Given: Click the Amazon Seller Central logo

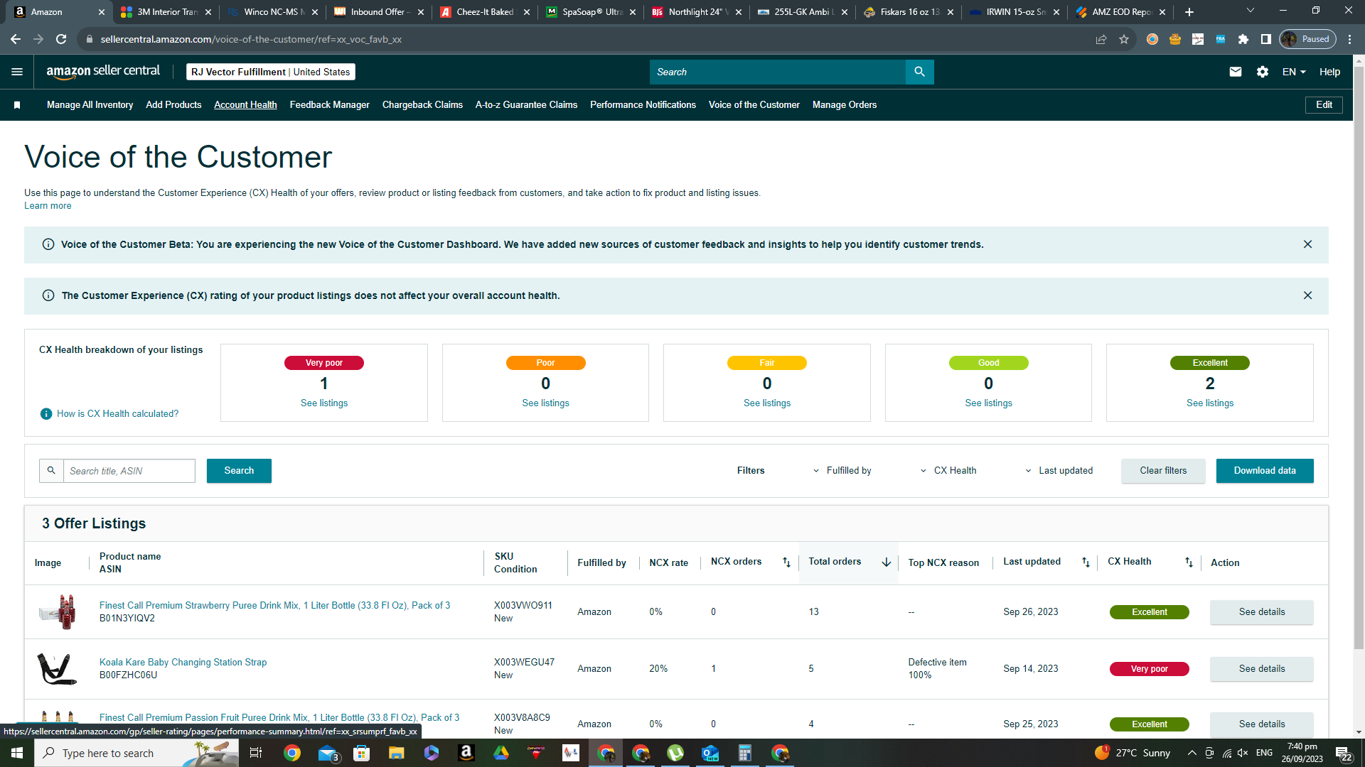Looking at the screenshot, I should click(x=103, y=71).
